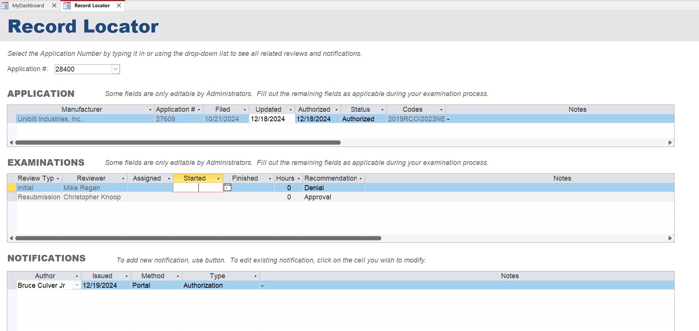Viewport: 699px width, 331px height.
Task: Click the Record Locator tab form icon
Action: (67, 5)
